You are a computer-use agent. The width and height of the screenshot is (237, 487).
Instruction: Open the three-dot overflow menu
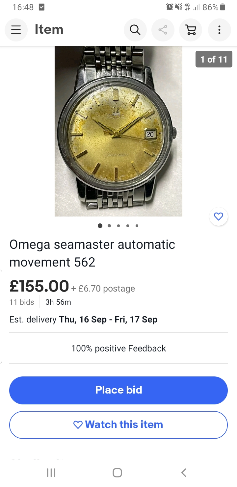click(x=219, y=30)
